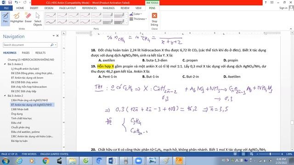Click the zoom slider handle
The height and width of the screenshot is (165, 294).
[x=270, y=154]
